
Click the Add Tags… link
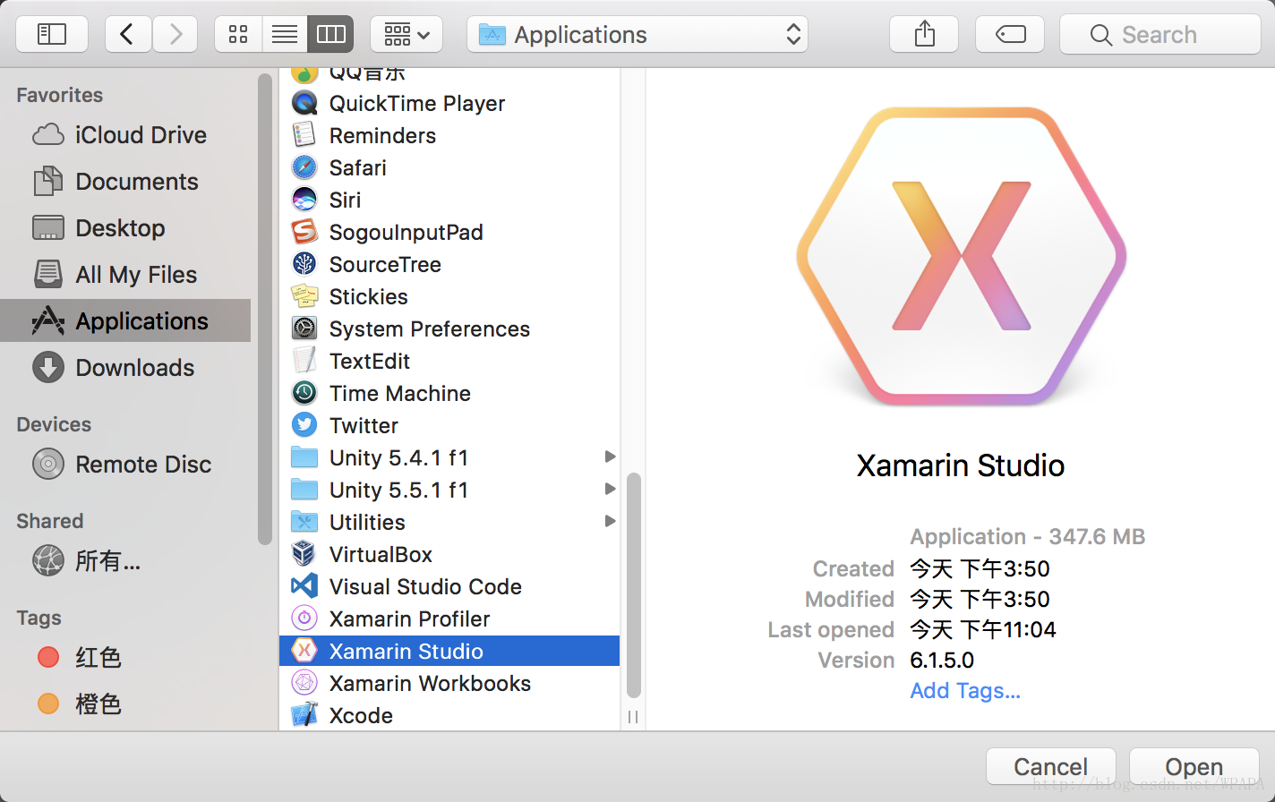pyautogui.click(x=965, y=691)
